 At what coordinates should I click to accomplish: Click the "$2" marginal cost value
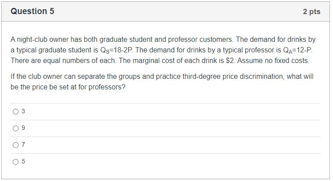(x=230, y=60)
